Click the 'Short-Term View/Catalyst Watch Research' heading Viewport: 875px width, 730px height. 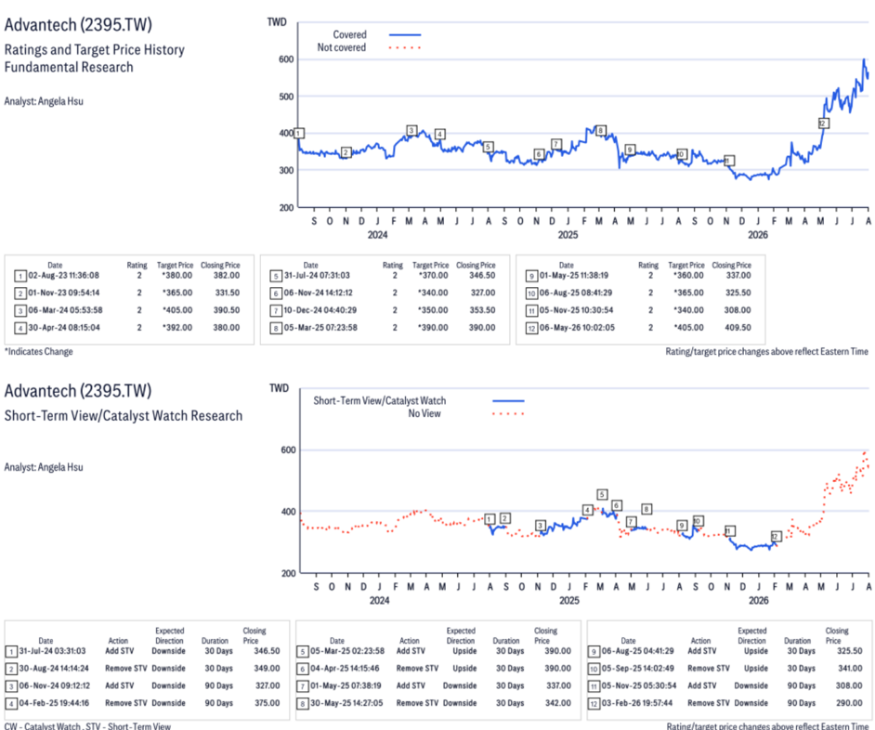(124, 416)
